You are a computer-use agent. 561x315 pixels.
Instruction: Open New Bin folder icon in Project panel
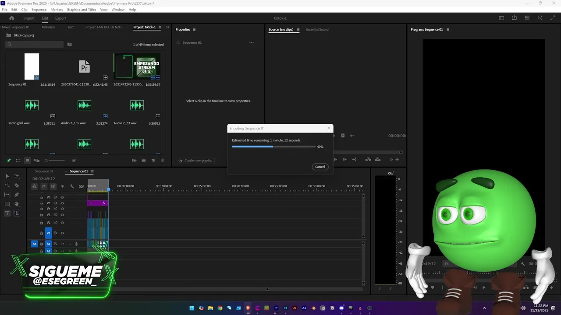tap(143, 161)
